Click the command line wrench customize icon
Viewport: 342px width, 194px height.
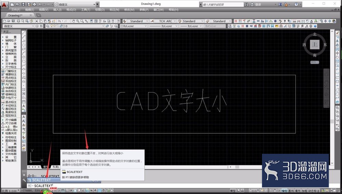tap(24, 180)
